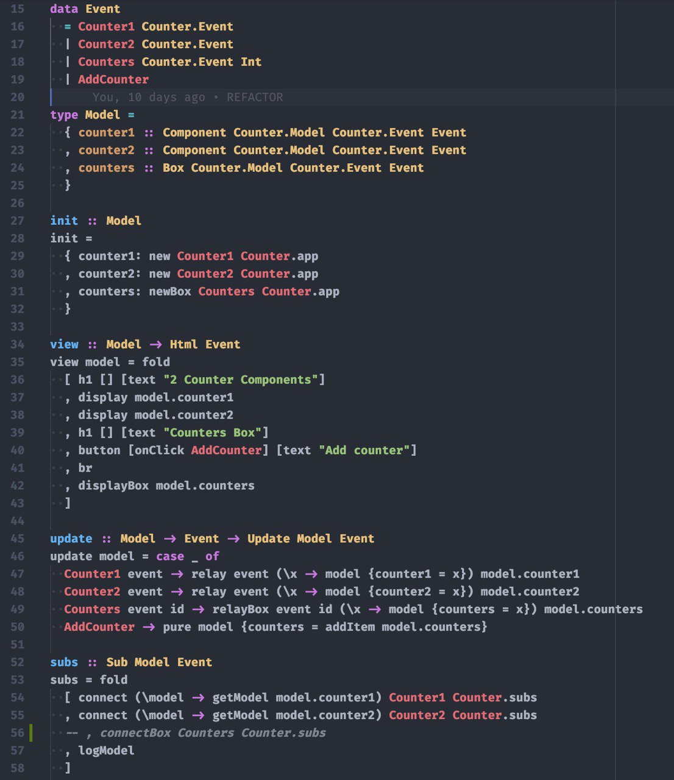The image size is (674, 780).
Task: Click line number 52 in the gutter
Action: click(18, 663)
